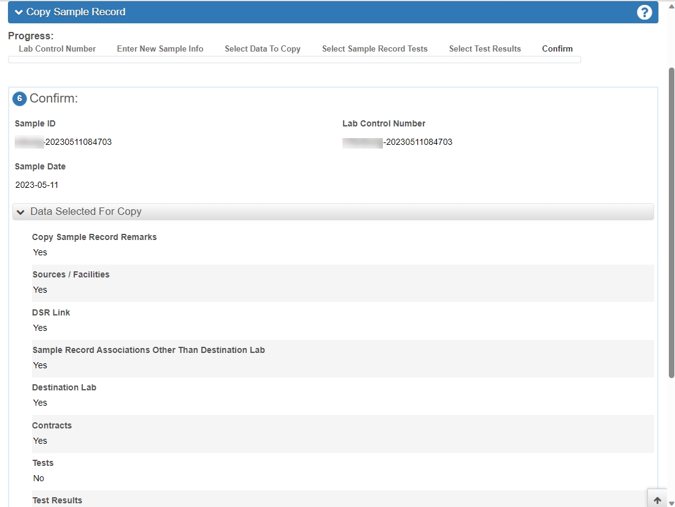The image size is (675, 507).
Task: Click the Tests label
Action: coord(43,463)
